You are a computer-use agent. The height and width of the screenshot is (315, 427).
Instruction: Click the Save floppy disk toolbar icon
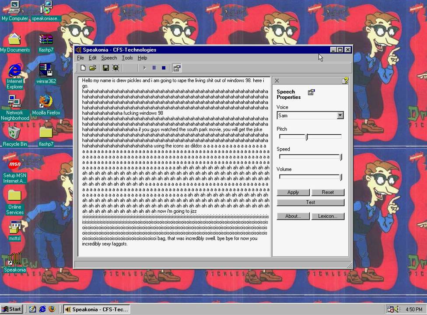pos(106,68)
